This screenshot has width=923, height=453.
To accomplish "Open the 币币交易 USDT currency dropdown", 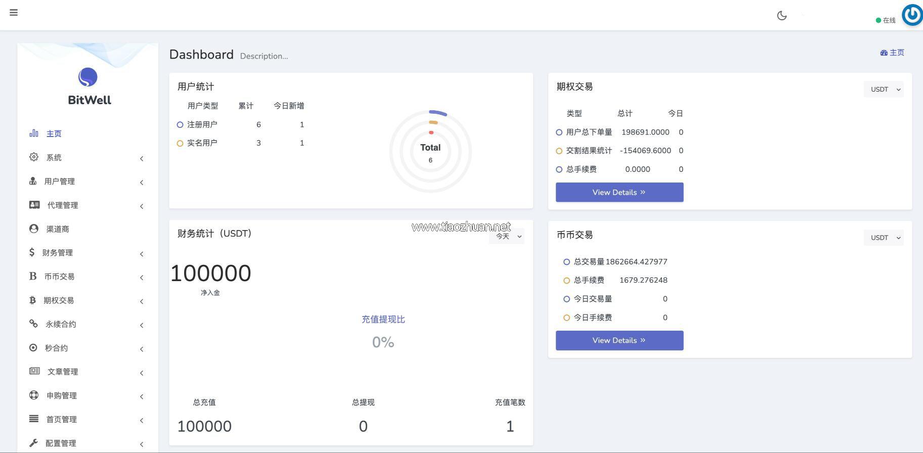I will coord(884,238).
